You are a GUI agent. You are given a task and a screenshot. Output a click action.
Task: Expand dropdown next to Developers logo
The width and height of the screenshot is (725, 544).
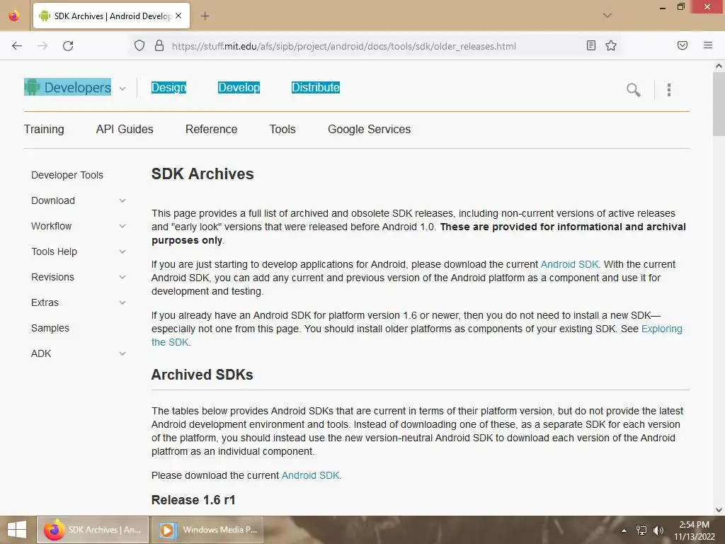click(x=122, y=89)
